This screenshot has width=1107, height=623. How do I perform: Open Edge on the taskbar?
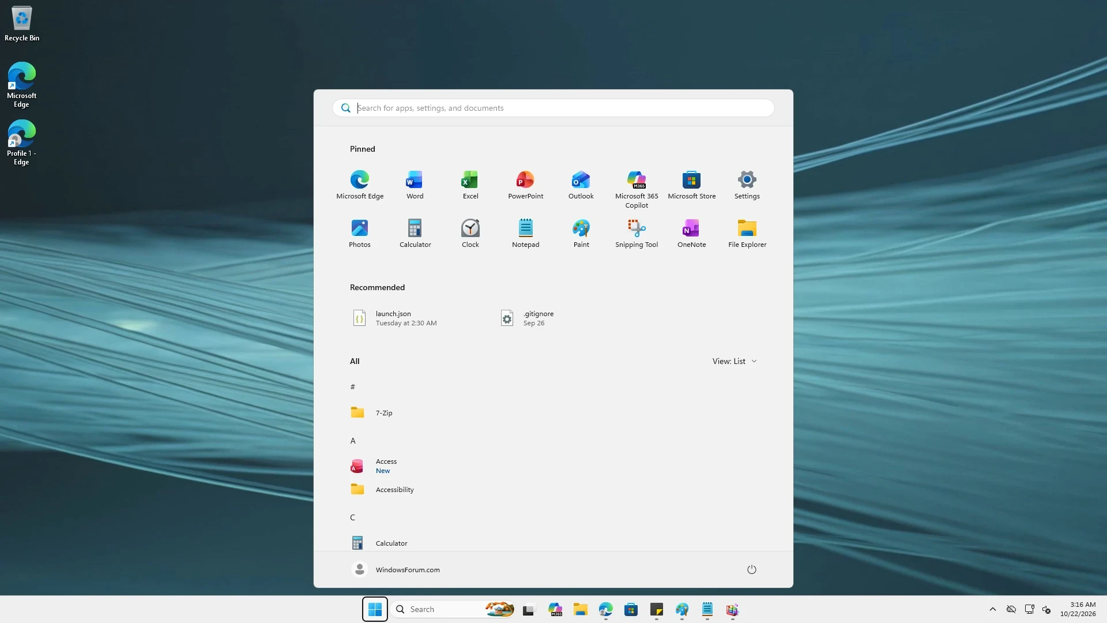[605, 609]
